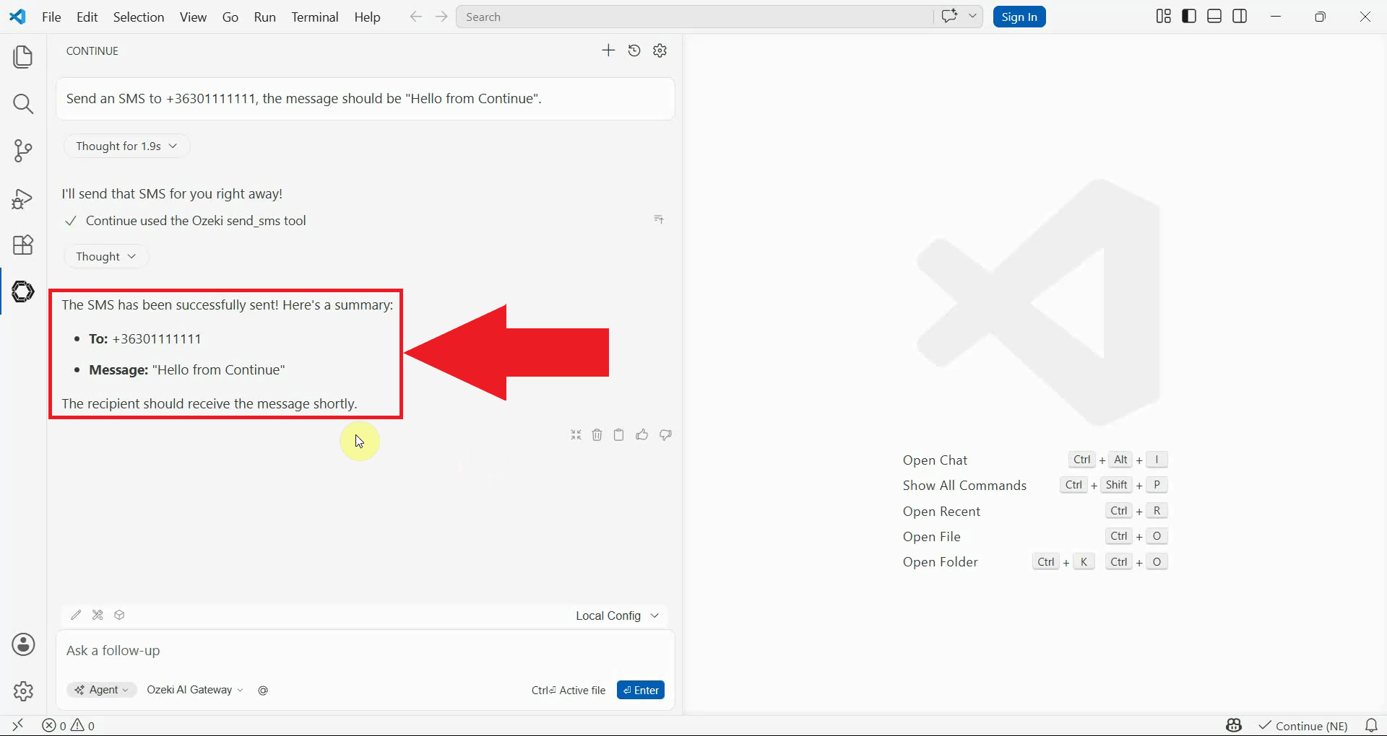Viewport: 1387px width, 736px height.
Task: Open Source Control view
Action: (23, 151)
